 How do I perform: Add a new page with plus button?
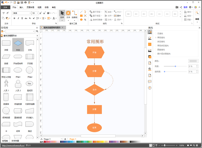(65, 139)
